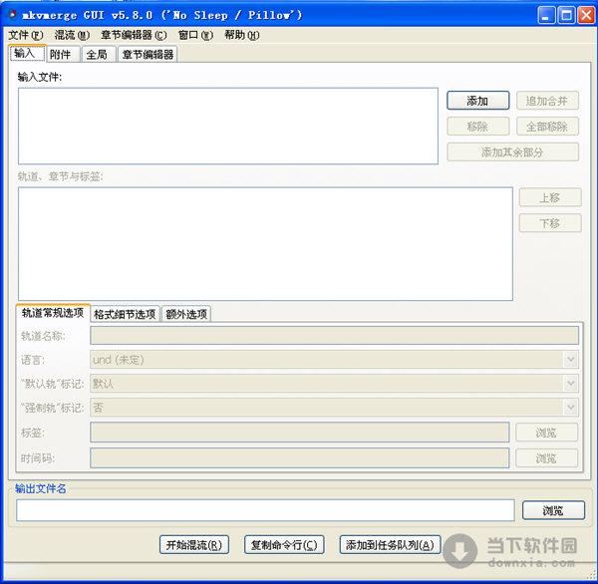Open the 窗口(W) menu
Viewport: 598px width, 584px height.
[x=195, y=35]
